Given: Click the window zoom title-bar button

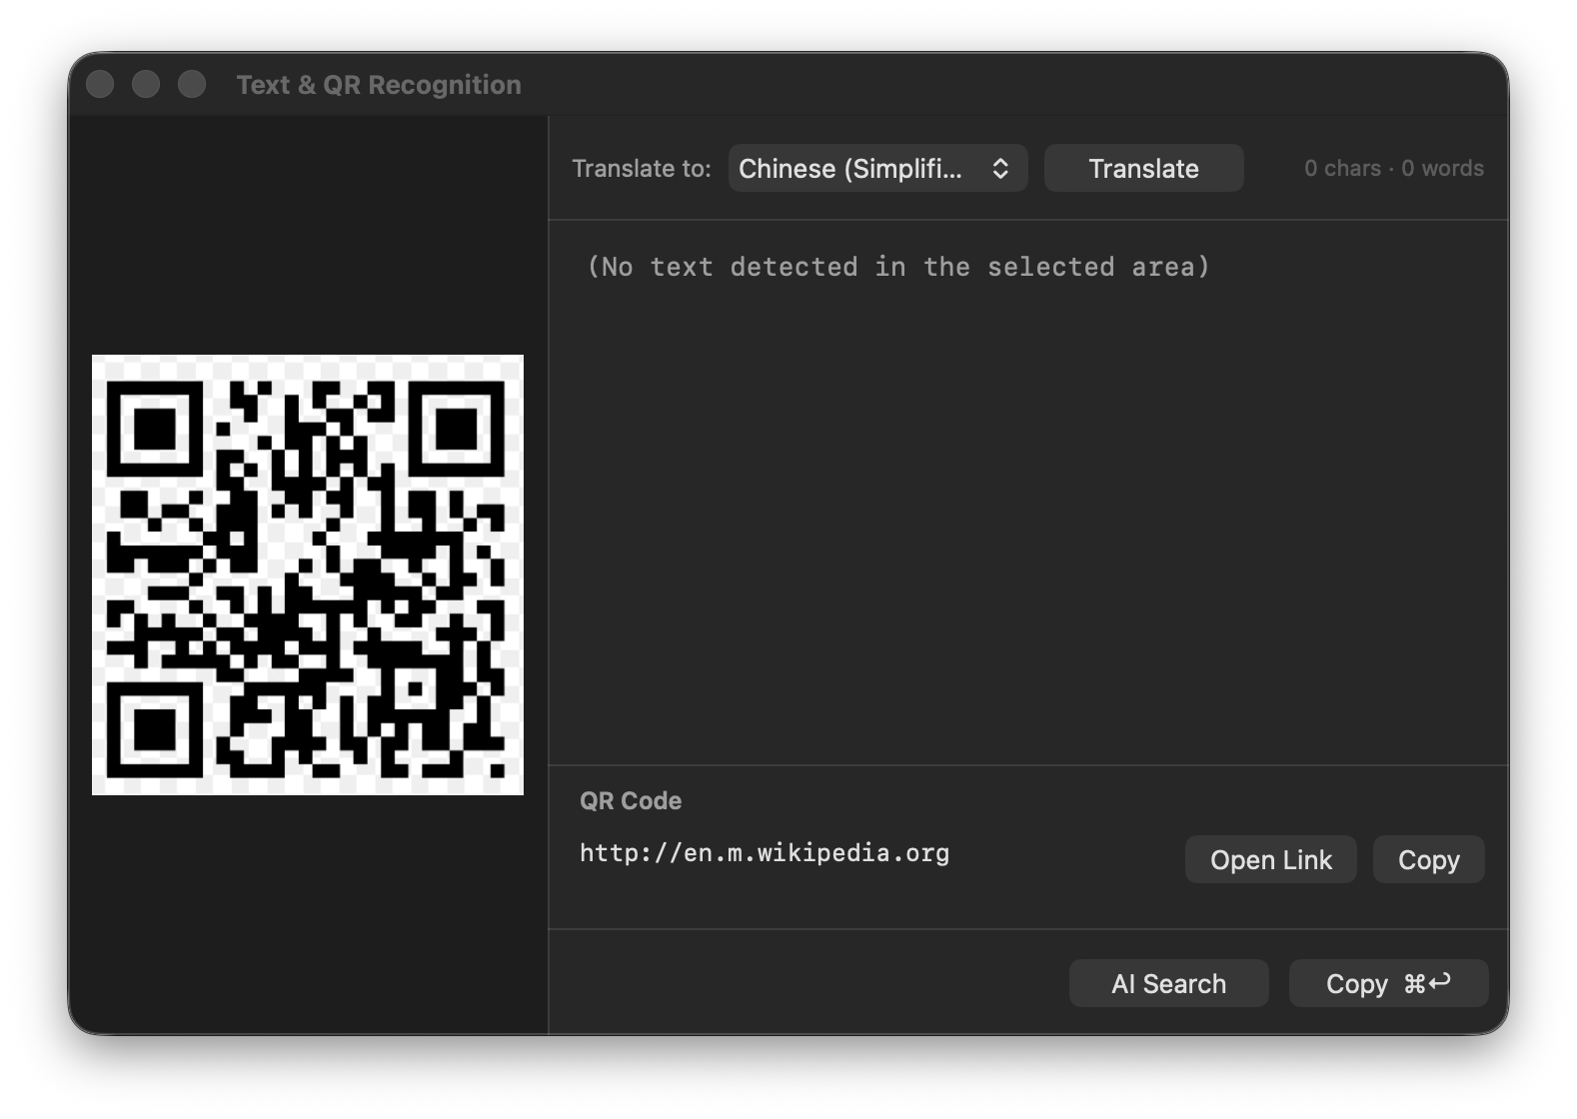Looking at the screenshot, I should coord(192,84).
